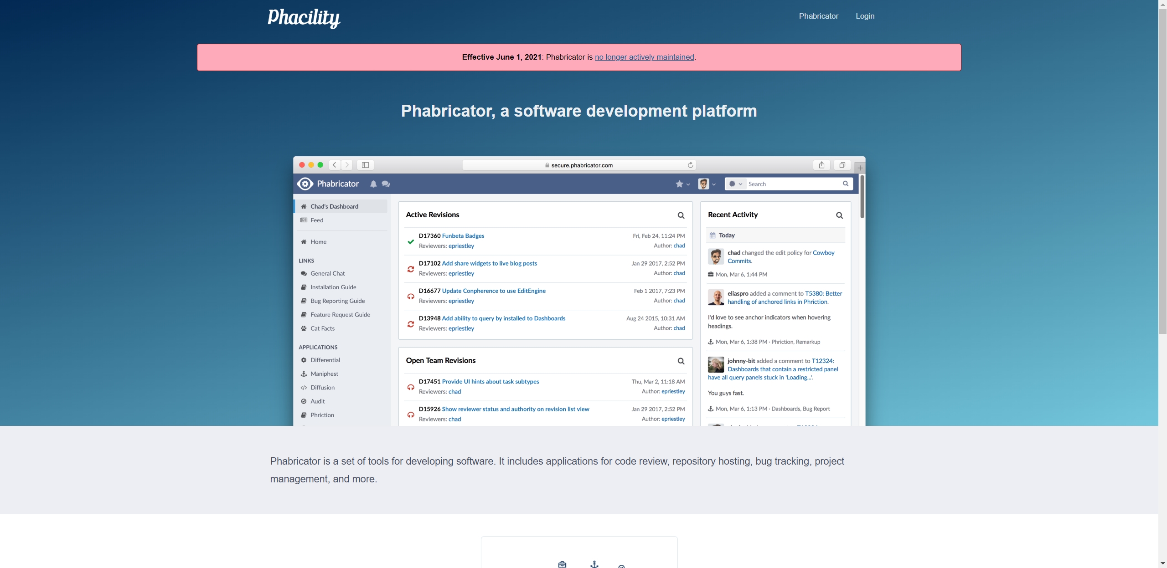Viewport: 1167px width, 568px height.
Task: Expand the favorites star dropdown
Action: pyautogui.click(x=682, y=184)
